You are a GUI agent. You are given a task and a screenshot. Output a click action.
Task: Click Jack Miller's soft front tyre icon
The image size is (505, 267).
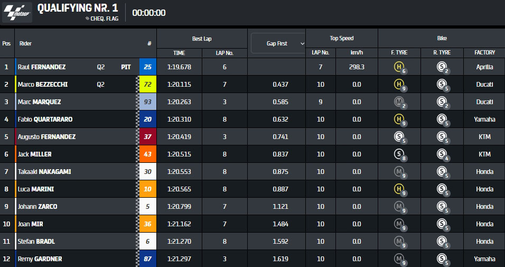pyautogui.click(x=399, y=154)
